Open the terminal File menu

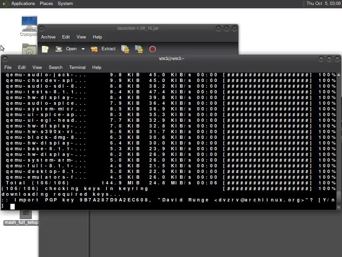[x=8, y=67]
